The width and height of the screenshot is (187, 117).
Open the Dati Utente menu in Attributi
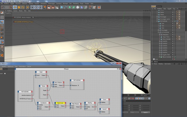[167, 64]
